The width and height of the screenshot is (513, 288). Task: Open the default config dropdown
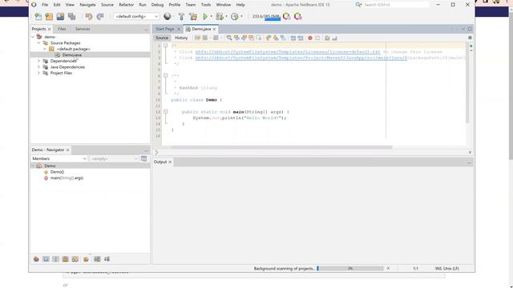[136, 16]
